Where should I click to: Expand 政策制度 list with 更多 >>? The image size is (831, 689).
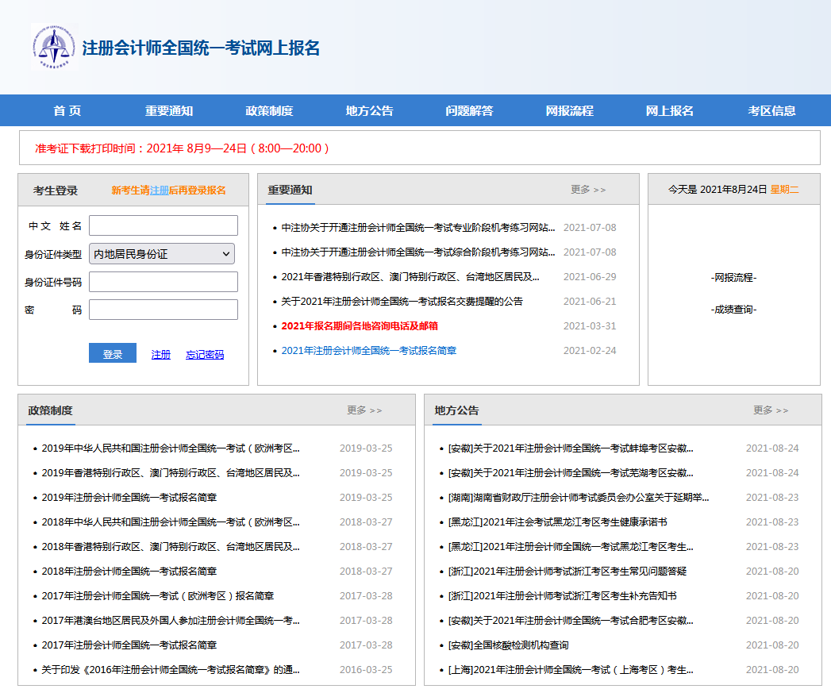coord(364,410)
